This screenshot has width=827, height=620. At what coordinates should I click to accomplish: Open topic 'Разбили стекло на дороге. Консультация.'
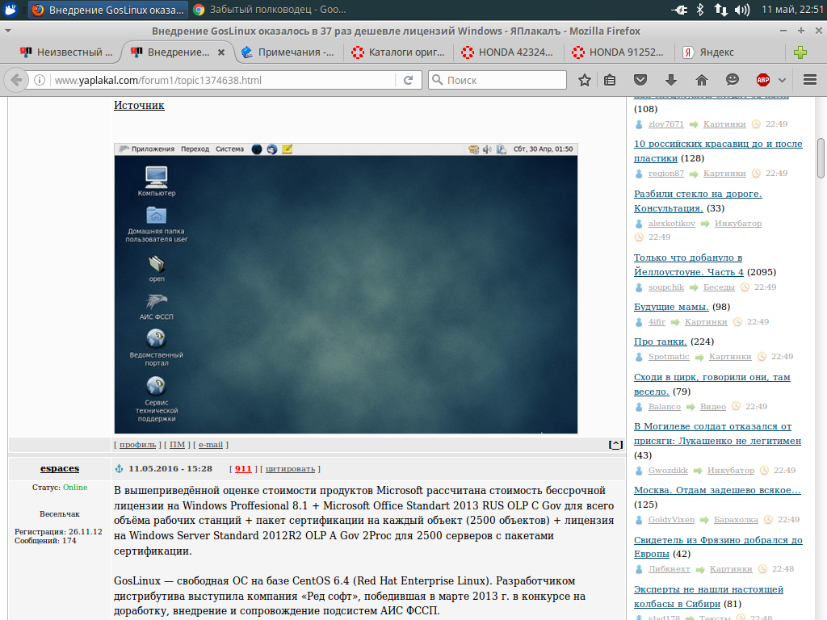click(698, 201)
